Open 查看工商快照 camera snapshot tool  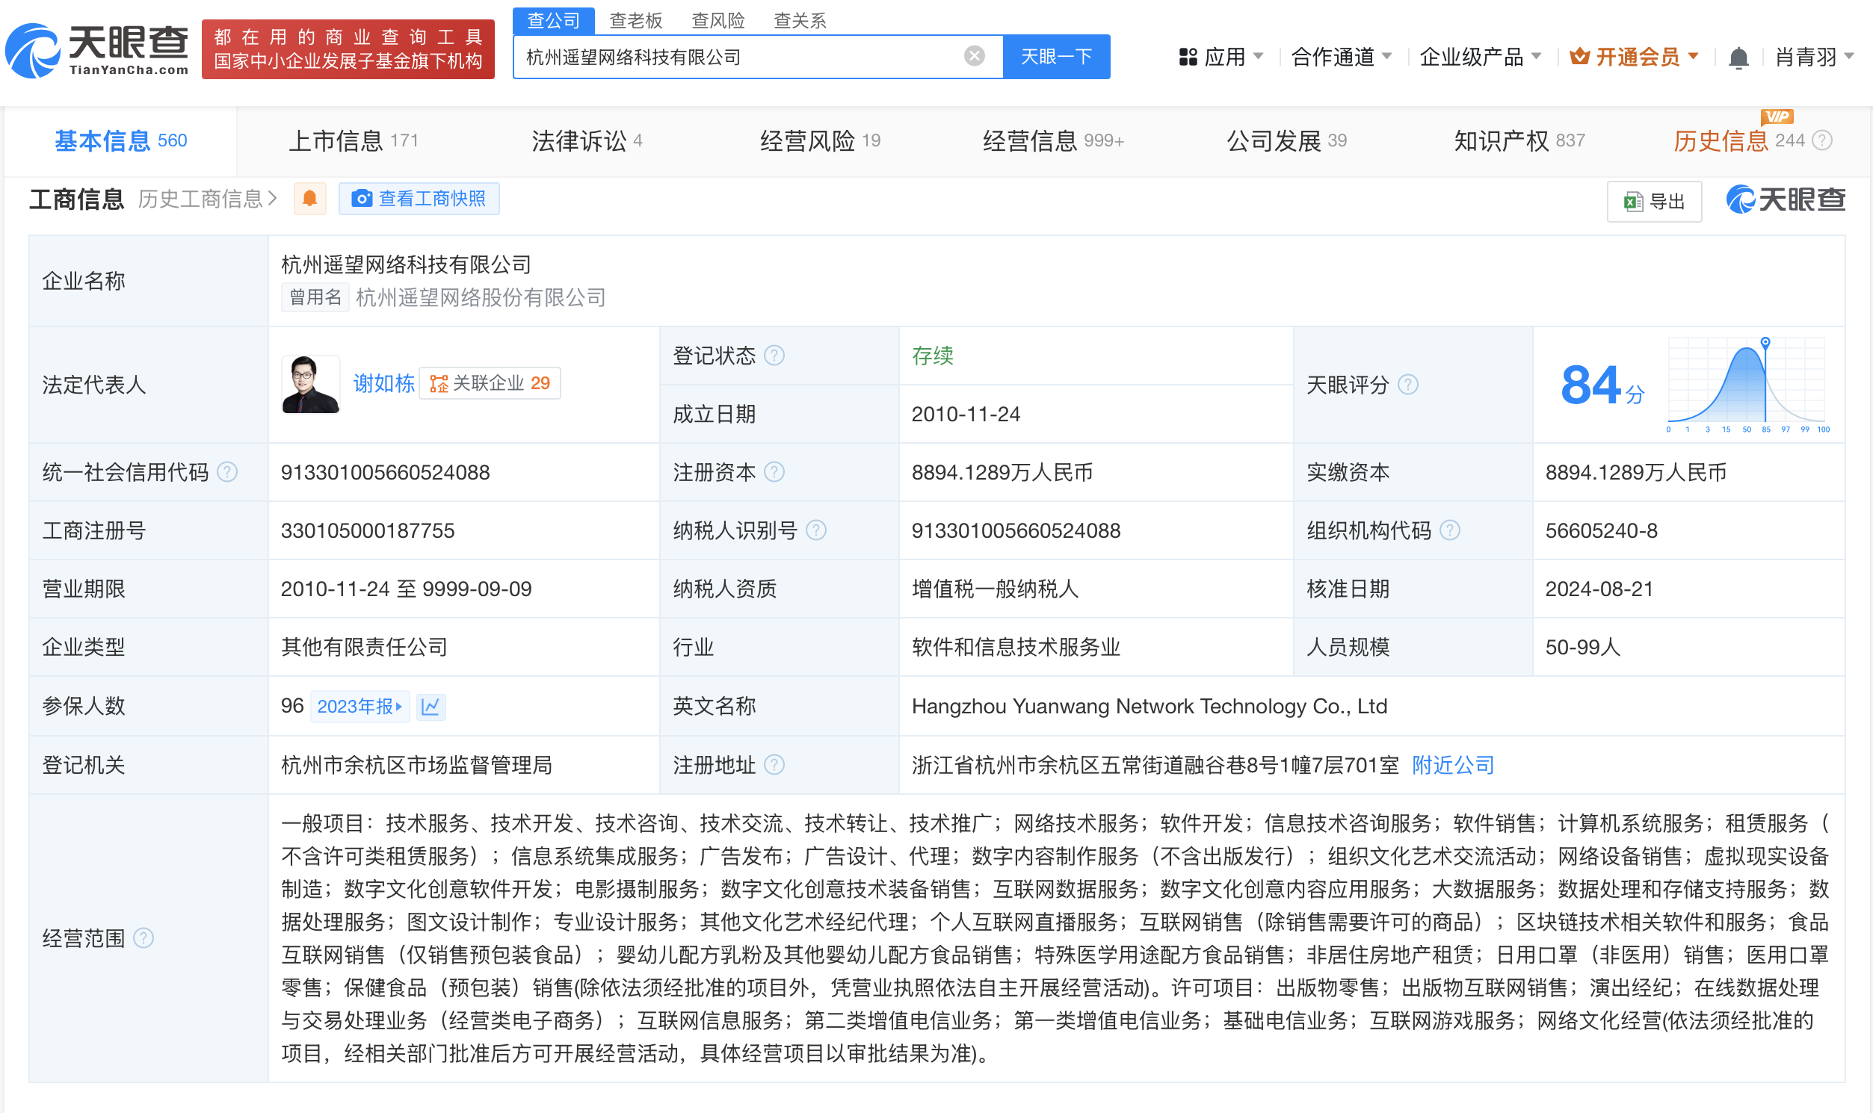point(419,199)
